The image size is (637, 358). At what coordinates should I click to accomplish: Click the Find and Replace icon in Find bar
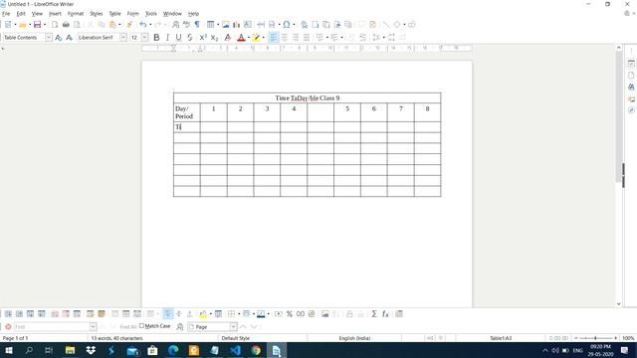click(x=179, y=327)
